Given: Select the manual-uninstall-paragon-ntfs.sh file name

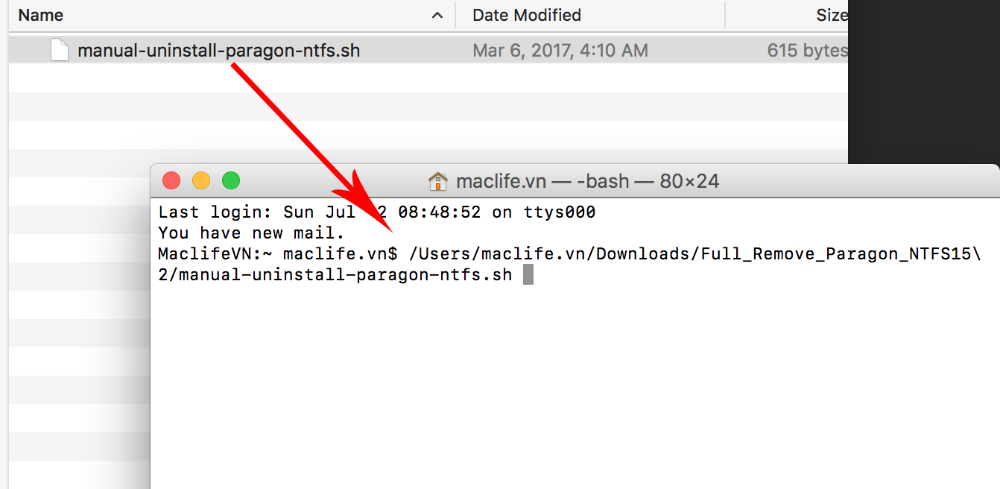Looking at the screenshot, I should point(219,51).
